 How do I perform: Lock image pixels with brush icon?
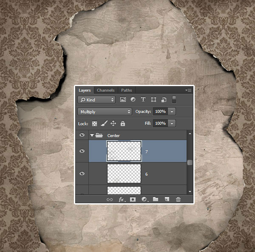pos(104,123)
